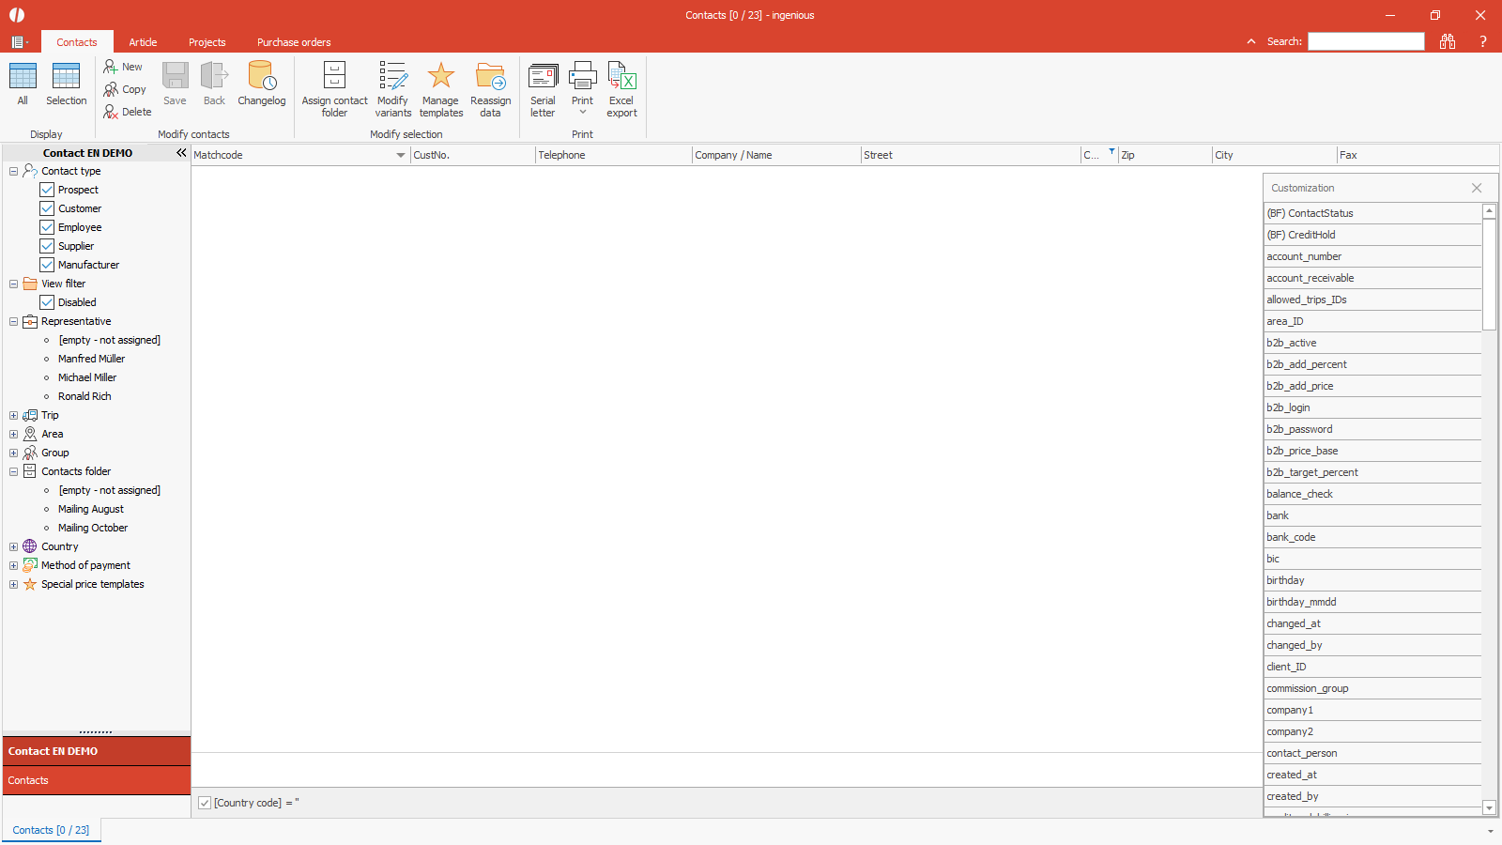Click the Changelog icon in ribbon

point(261,77)
